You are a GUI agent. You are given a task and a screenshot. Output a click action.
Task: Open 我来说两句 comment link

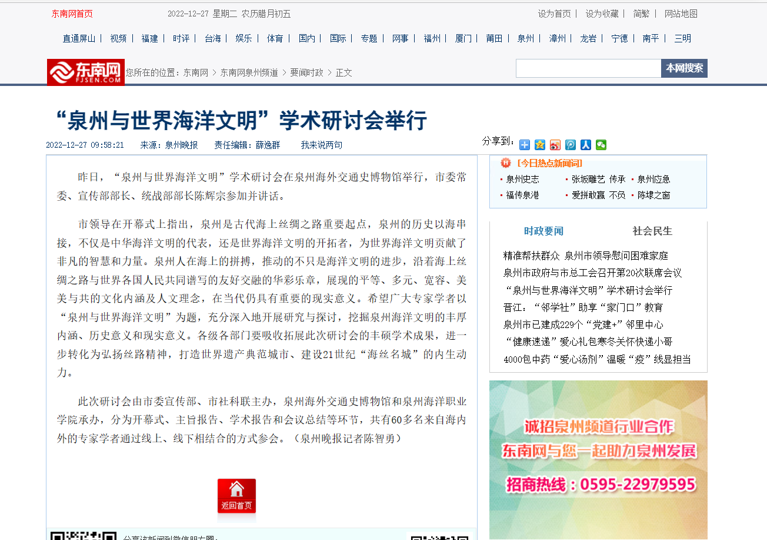click(321, 145)
